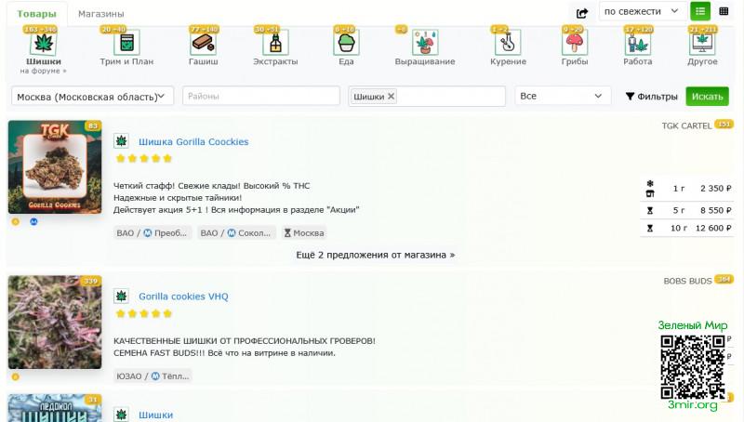Choose the Гашиш category icon
This screenshot has width=744, height=422.
coord(203,43)
